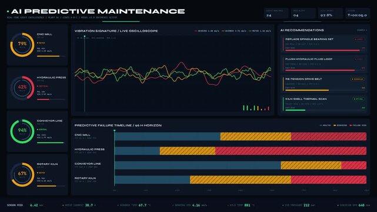
Task: Click the header stat tile showing 04
Action: (303, 14)
